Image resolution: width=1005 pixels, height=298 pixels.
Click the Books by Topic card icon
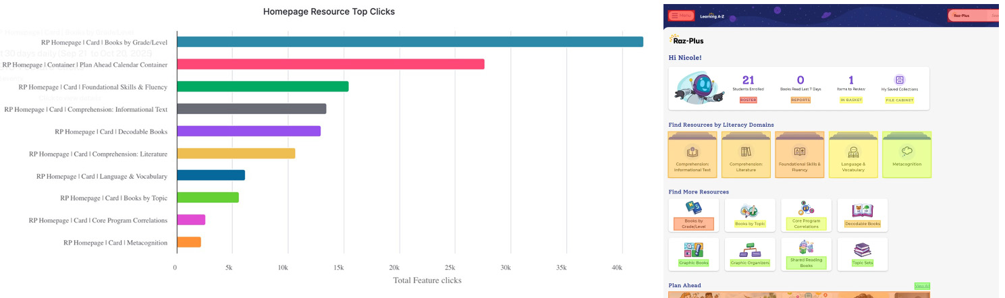[x=749, y=210]
